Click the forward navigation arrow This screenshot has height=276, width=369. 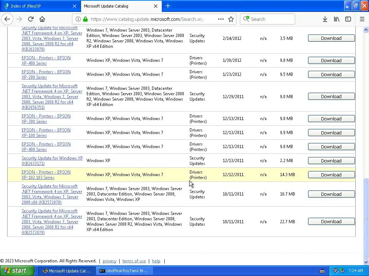pyautogui.click(x=19, y=19)
